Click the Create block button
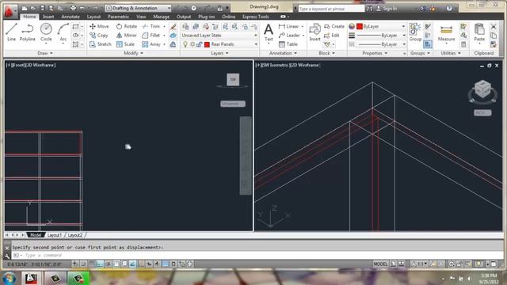The image size is (507, 285). click(x=334, y=26)
